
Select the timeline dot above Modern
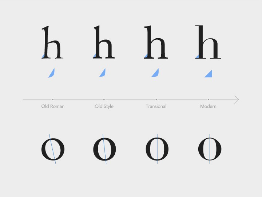pyautogui.click(x=209, y=100)
